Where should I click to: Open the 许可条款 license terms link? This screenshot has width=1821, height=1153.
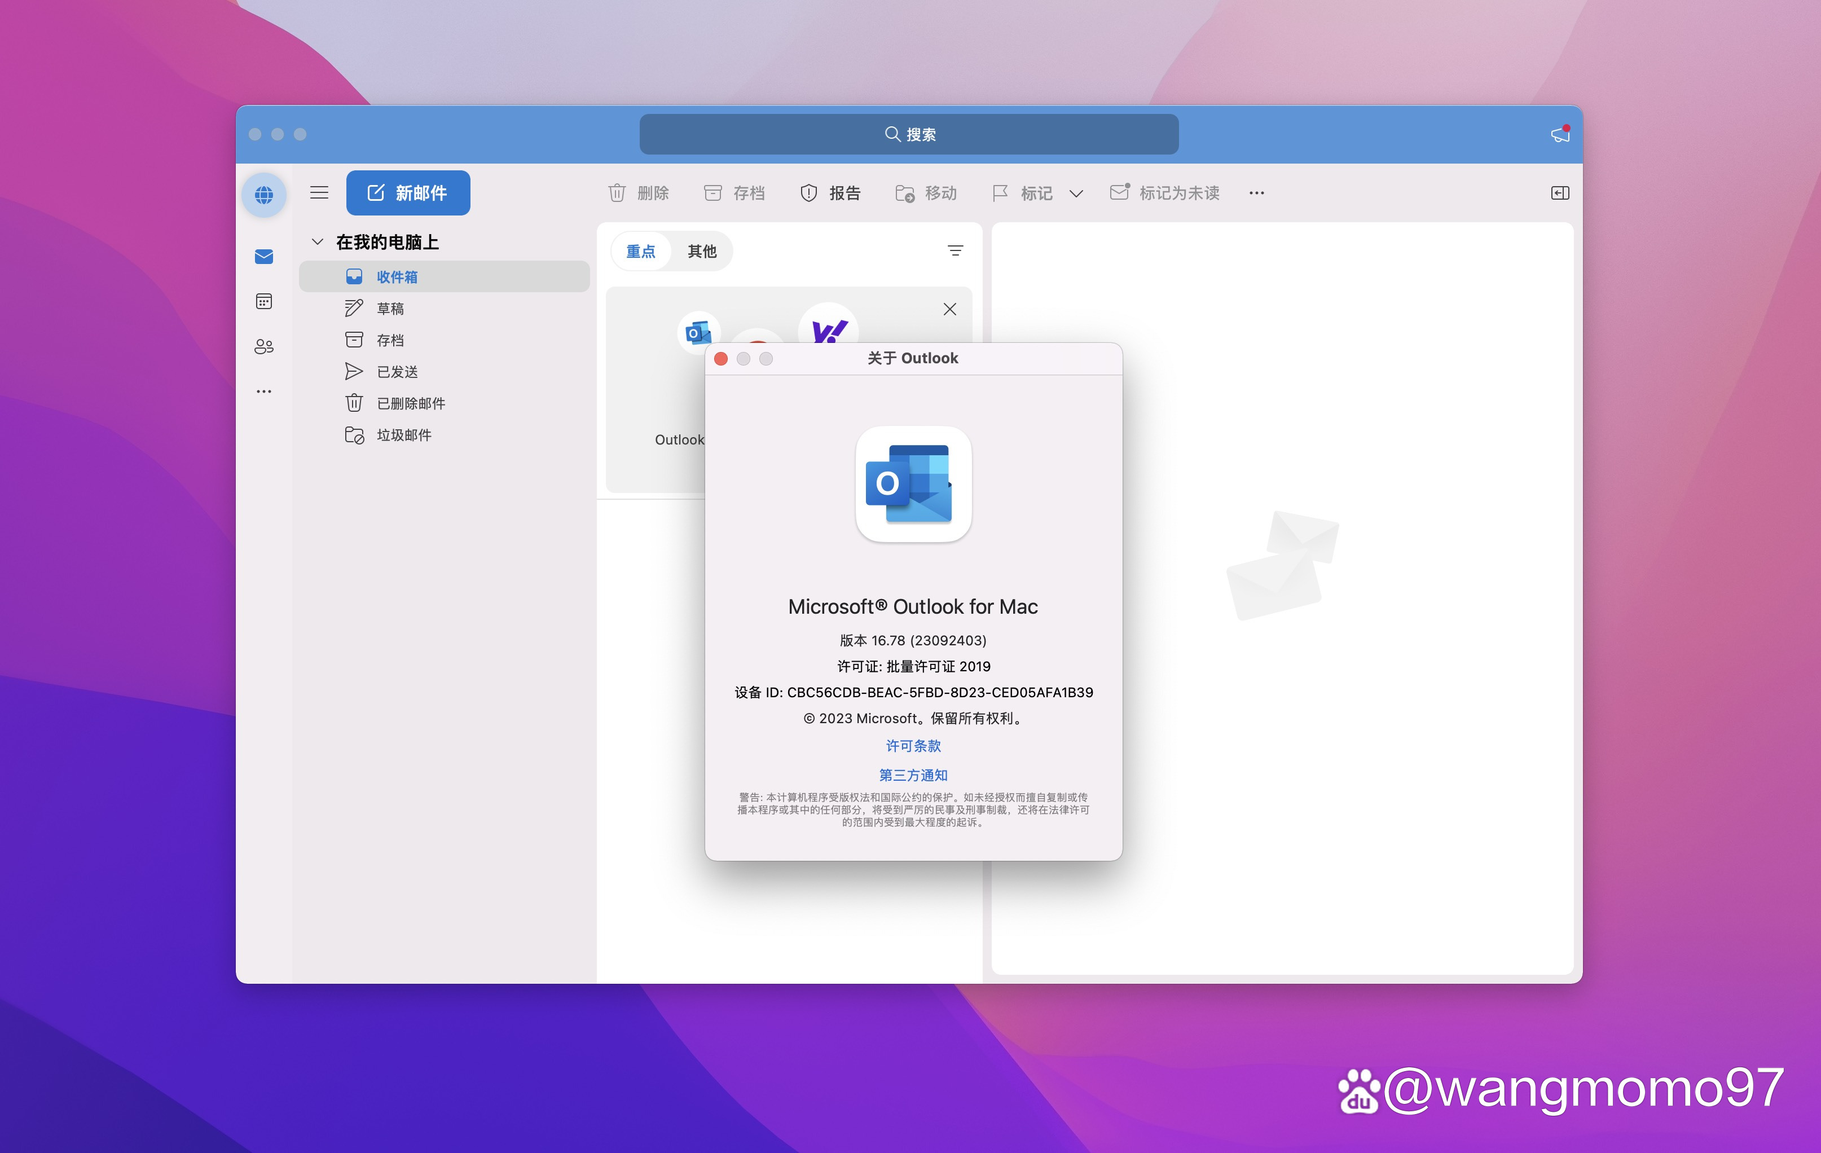coord(913,746)
